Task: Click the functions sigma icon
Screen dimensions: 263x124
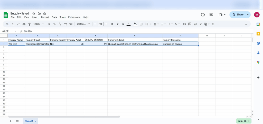Action: pyautogui.click(x=213, y=24)
